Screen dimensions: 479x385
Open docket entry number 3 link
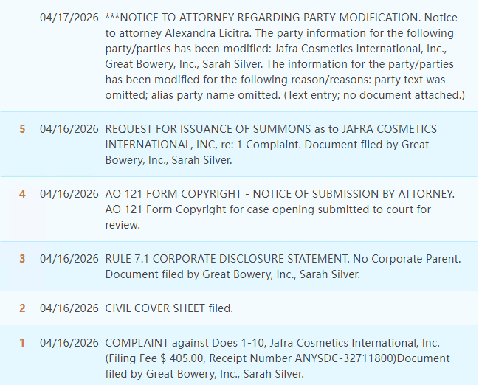tap(22, 259)
